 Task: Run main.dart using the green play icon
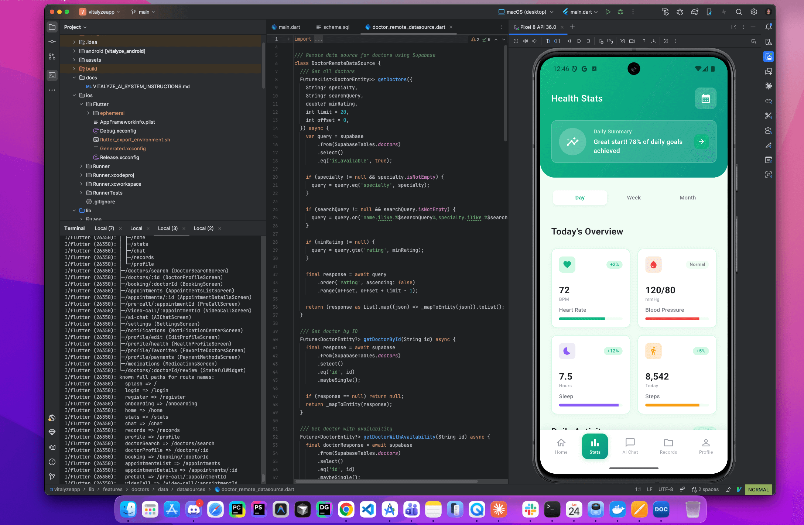[x=608, y=12]
